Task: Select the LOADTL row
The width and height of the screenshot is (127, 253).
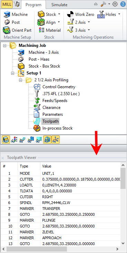Action: coord(60,185)
